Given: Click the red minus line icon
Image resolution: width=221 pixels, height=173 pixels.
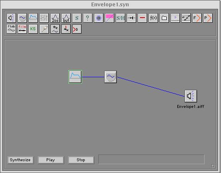Looking at the screenshot, I should click(x=142, y=18).
